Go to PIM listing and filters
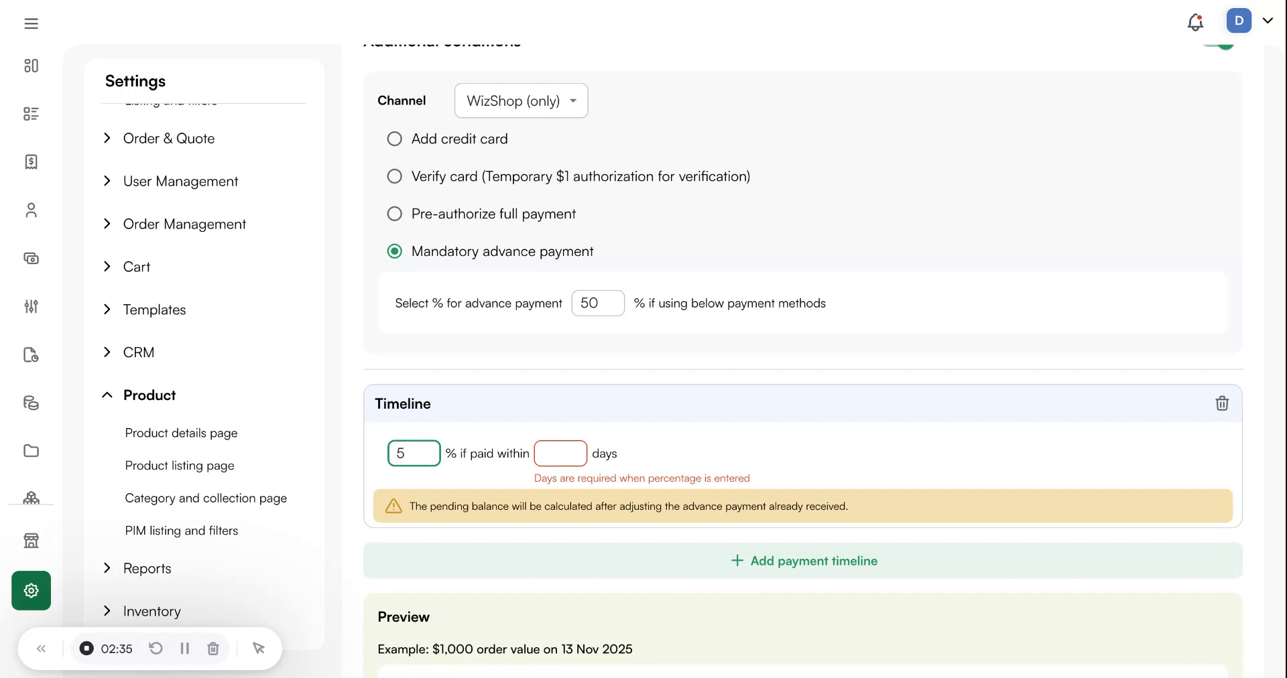This screenshot has height=678, width=1287. 182,531
